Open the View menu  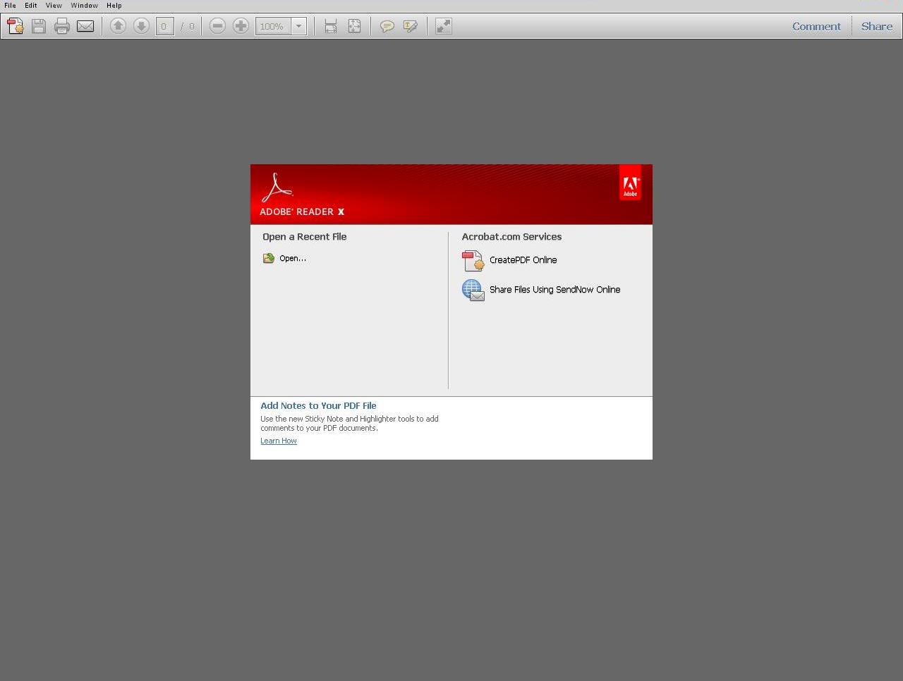pyautogui.click(x=54, y=5)
